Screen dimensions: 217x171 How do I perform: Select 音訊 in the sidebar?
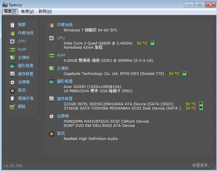[22, 90]
